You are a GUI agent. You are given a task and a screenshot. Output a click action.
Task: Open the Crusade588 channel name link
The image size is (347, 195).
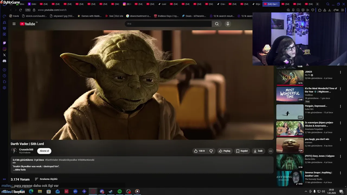[x=26, y=149]
